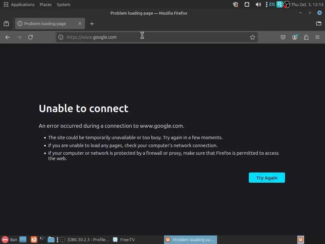325x244 pixels.
Task: Click the grayed-out forward navigation arrow
Action: coord(19,37)
